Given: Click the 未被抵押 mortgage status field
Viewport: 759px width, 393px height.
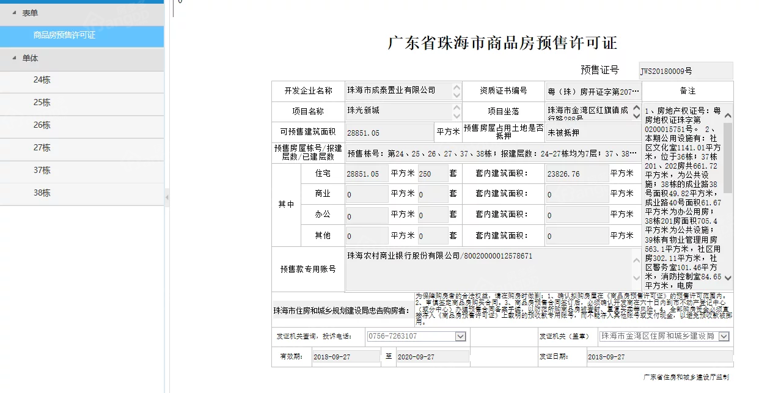Looking at the screenshot, I should [x=593, y=132].
